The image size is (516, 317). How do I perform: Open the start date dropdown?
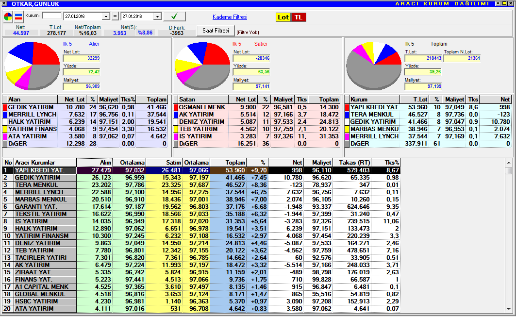[x=106, y=17]
